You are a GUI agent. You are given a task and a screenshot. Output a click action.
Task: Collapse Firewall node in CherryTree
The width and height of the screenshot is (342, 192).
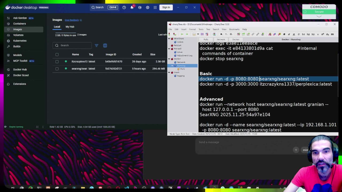pos(169,49)
